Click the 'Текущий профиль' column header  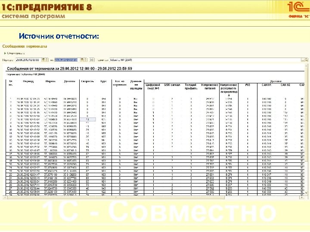pos(191,87)
